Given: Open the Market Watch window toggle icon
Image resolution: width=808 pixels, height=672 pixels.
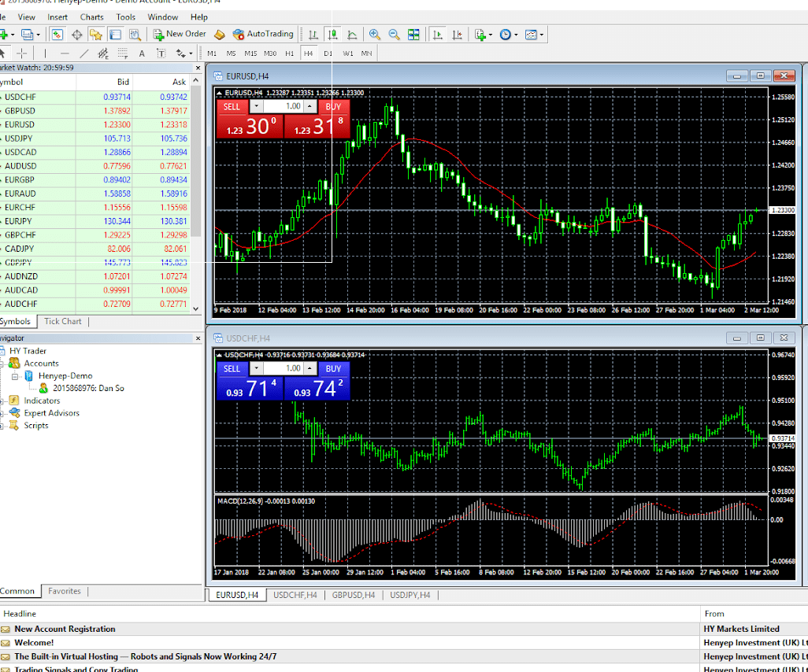Looking at the screenshot, I should (57, 35).
